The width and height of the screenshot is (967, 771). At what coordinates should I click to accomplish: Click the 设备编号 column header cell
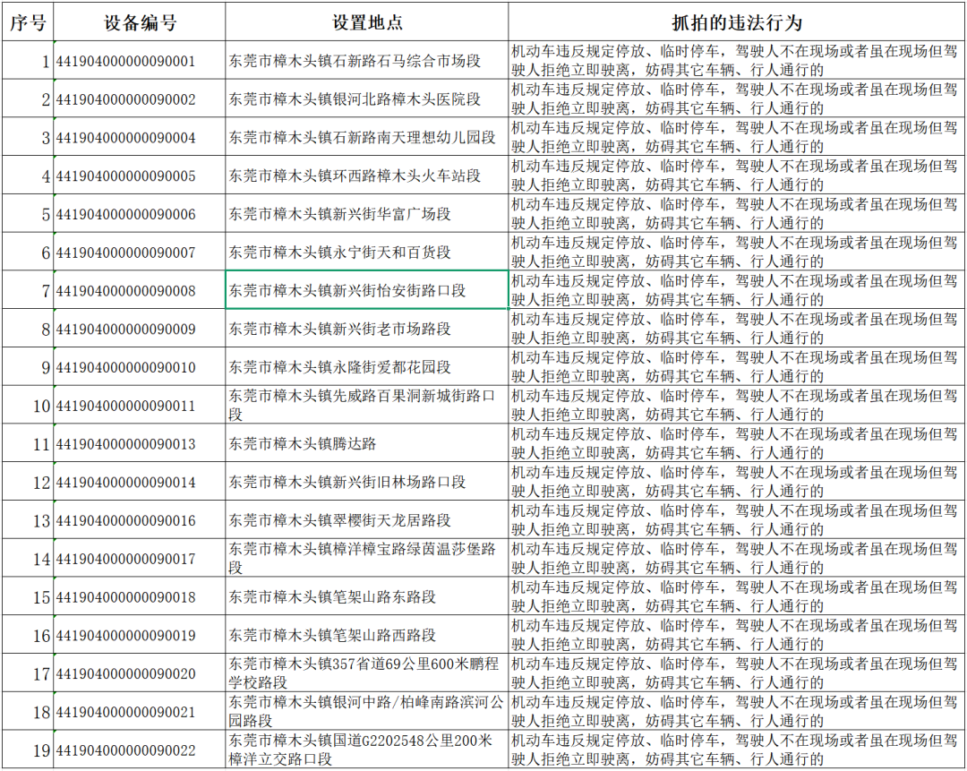(x=139, y=22)
